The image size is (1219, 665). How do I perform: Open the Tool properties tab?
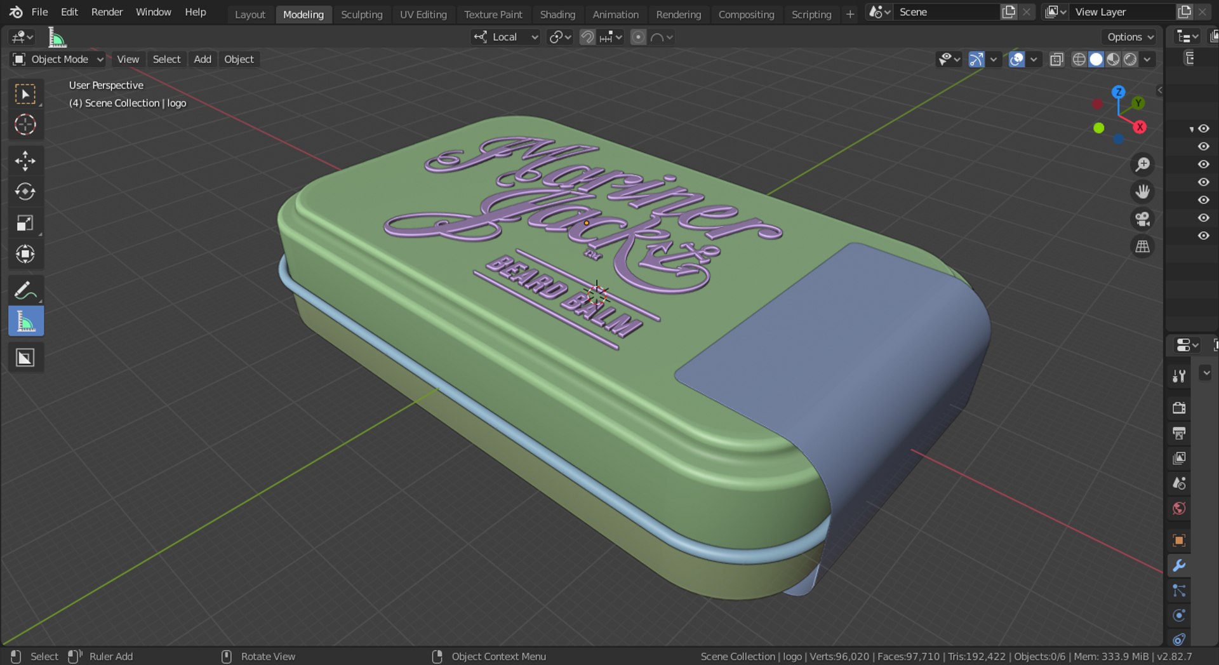[x=1179, y=377]
